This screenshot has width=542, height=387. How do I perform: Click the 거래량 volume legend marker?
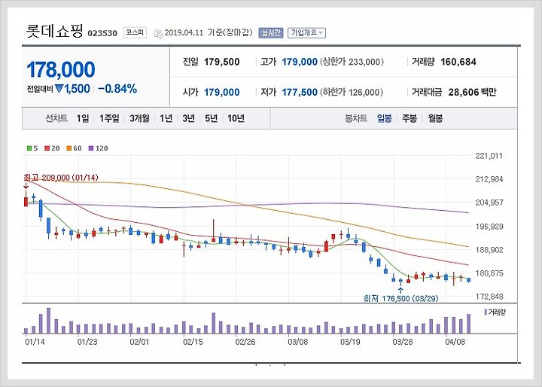tap(495, 312)
